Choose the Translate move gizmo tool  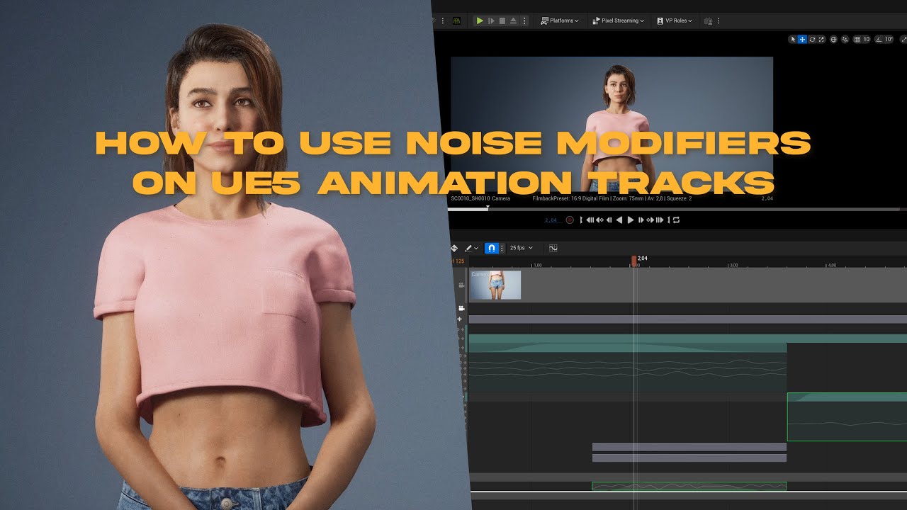[802, 39]
